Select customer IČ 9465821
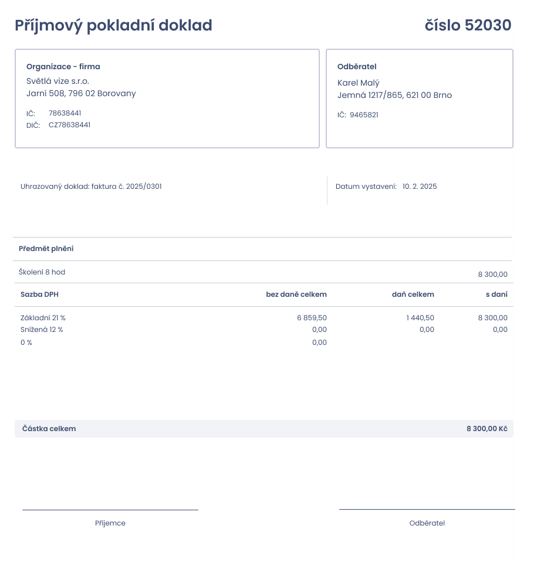537x566 pixels. [x=364, y=115]
